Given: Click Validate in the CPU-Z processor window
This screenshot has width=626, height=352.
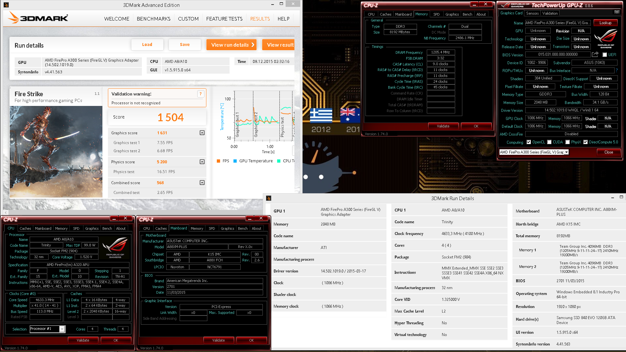Looking at the screenshot, I should pyautogui.click(x=83, y=340).
